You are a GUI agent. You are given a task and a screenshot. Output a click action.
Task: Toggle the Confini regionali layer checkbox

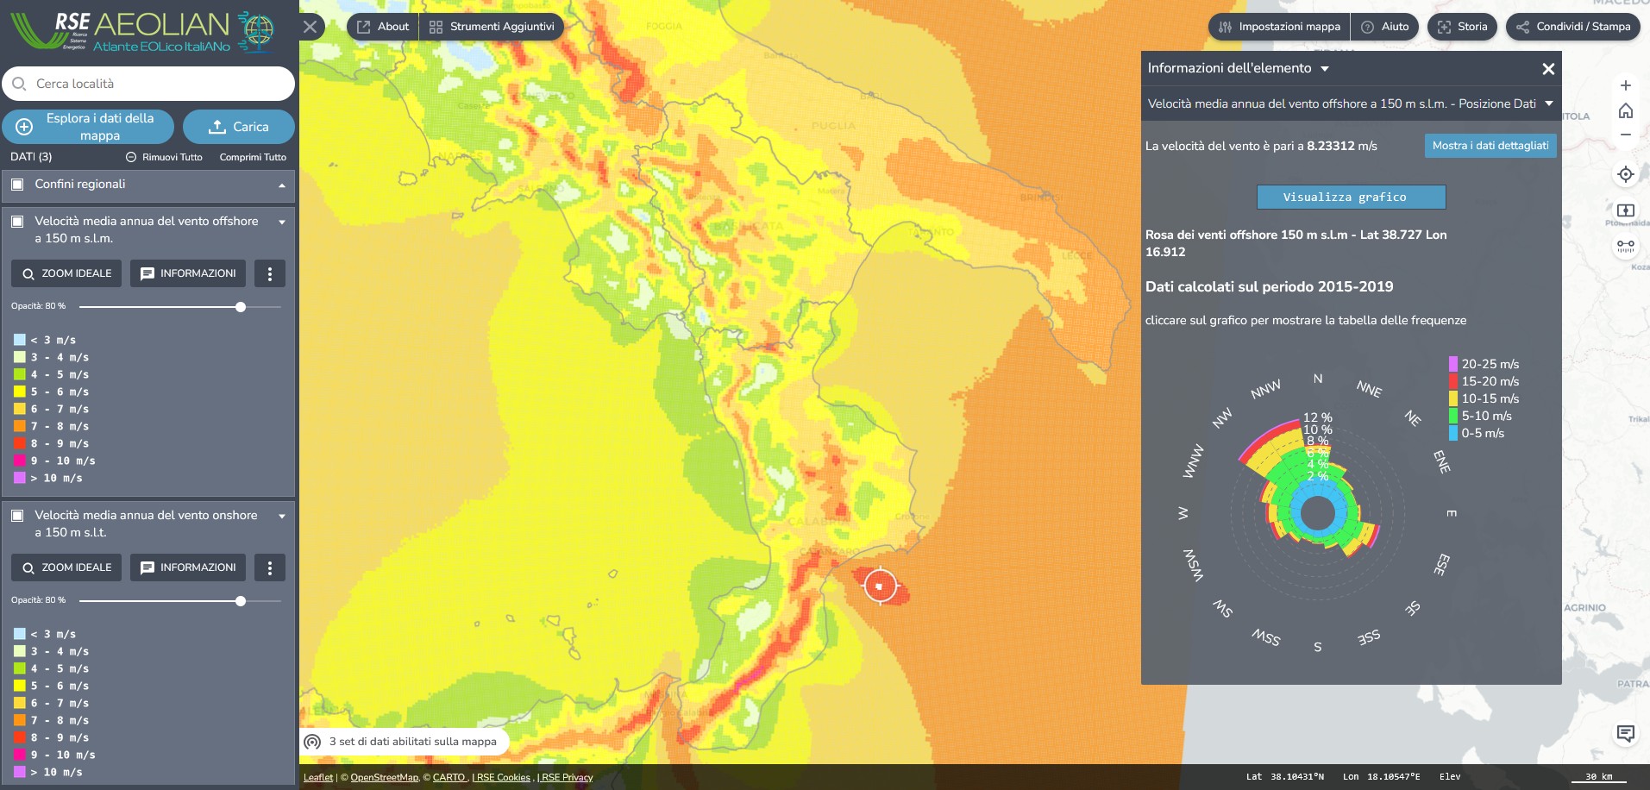[x=17, y=185]
